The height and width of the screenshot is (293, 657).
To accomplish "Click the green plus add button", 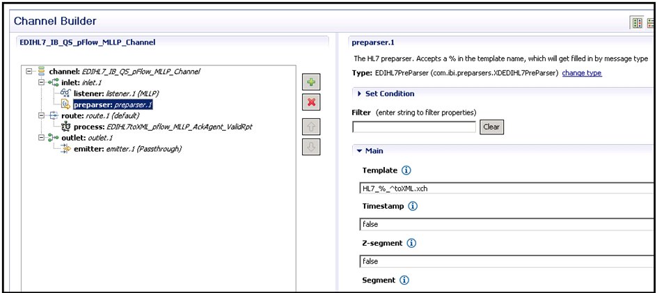I will click(311, 81).
